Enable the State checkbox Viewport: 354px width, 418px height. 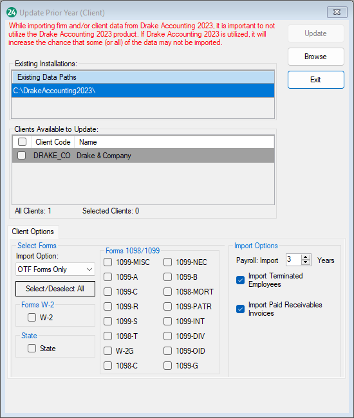(x=32, y=348)
